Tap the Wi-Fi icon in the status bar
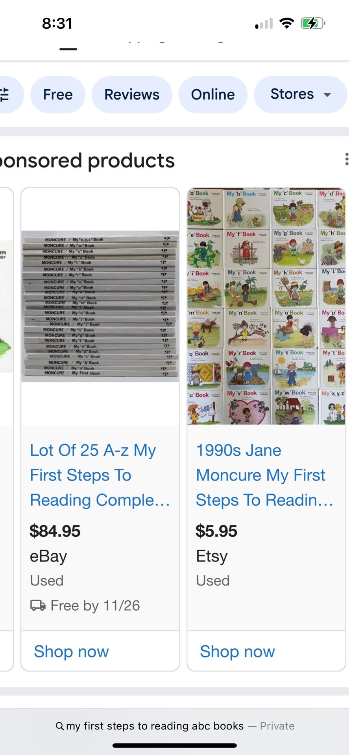 click(287, 23)
